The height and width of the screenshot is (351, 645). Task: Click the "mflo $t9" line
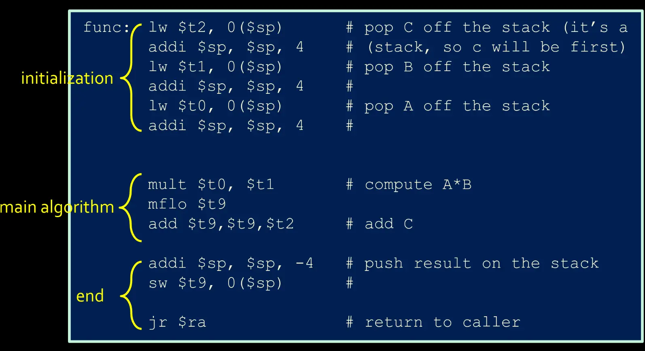[x=187, y=204]
